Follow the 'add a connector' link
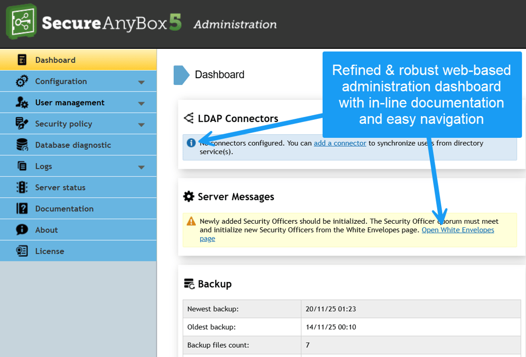This screenshot has height=357, width=526. pyautogui.click(x=340, y=143)
